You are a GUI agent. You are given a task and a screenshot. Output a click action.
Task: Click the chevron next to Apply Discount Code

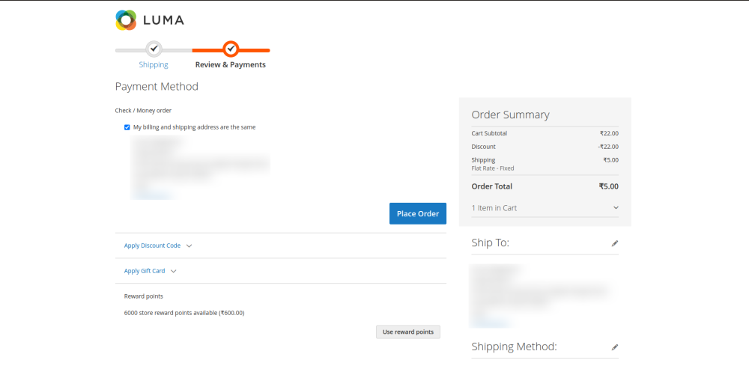(x=189, y=245)
